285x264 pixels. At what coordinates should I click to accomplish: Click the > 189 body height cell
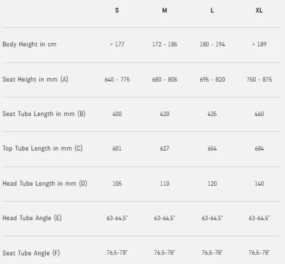tap(259, 44)
